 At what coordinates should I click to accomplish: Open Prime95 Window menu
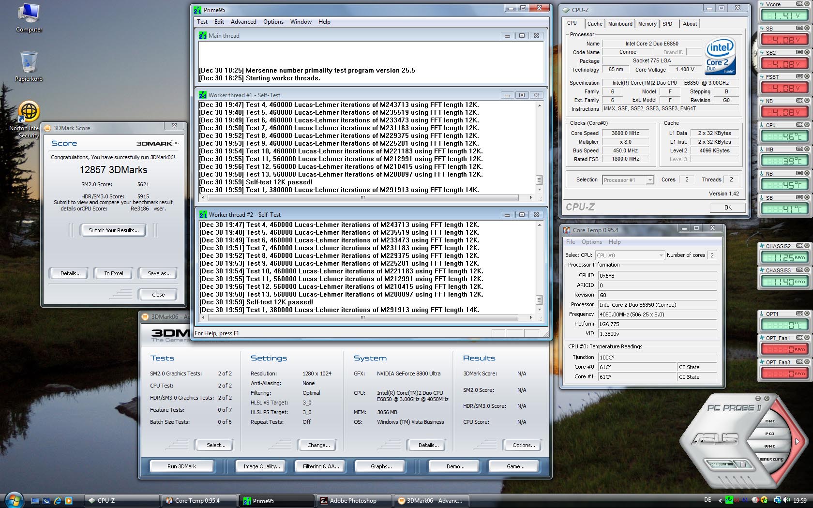[301, 22]
